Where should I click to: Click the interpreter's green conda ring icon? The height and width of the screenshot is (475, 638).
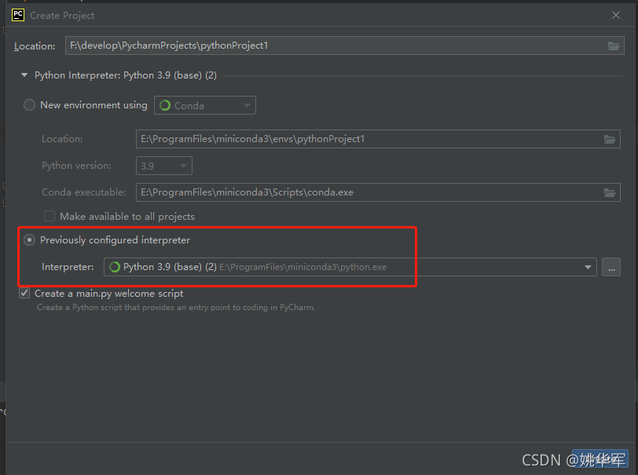(x=115, y=267)
